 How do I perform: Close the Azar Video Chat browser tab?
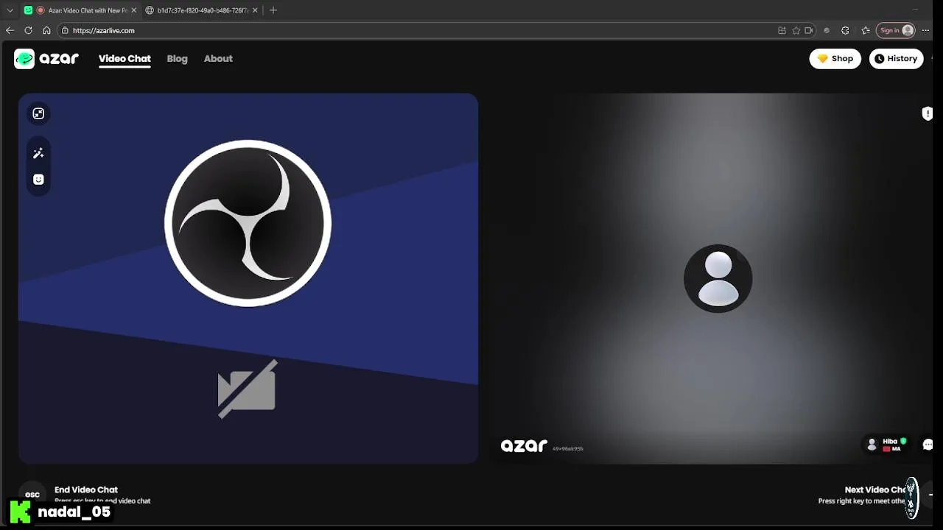click(x=133, y=10)
